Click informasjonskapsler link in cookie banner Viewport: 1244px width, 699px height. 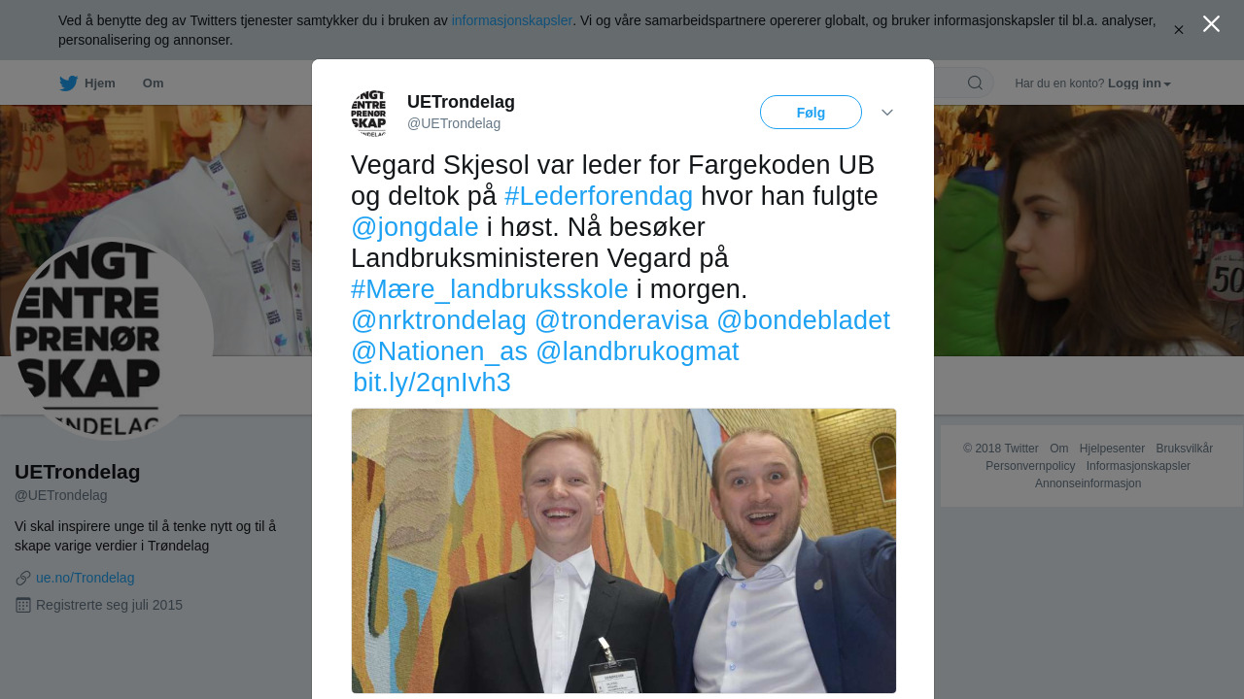512,20
